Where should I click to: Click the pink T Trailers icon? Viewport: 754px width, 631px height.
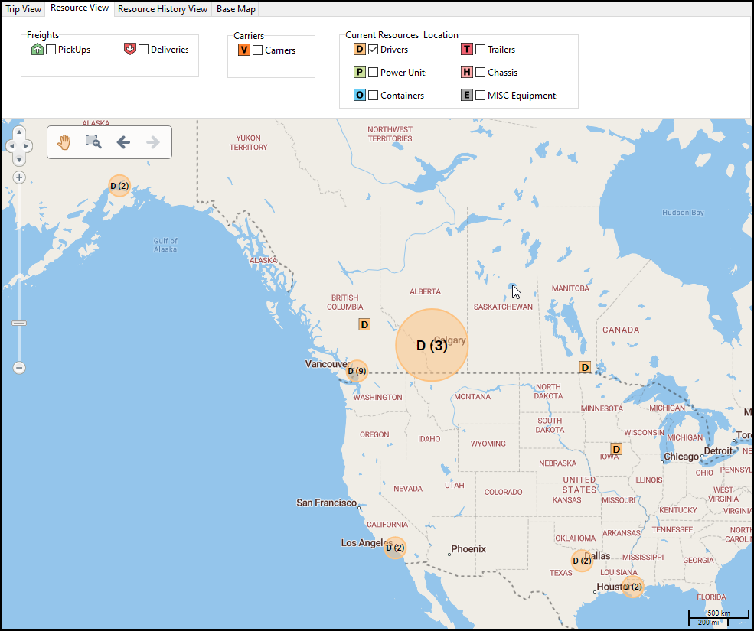pos(466,48)
